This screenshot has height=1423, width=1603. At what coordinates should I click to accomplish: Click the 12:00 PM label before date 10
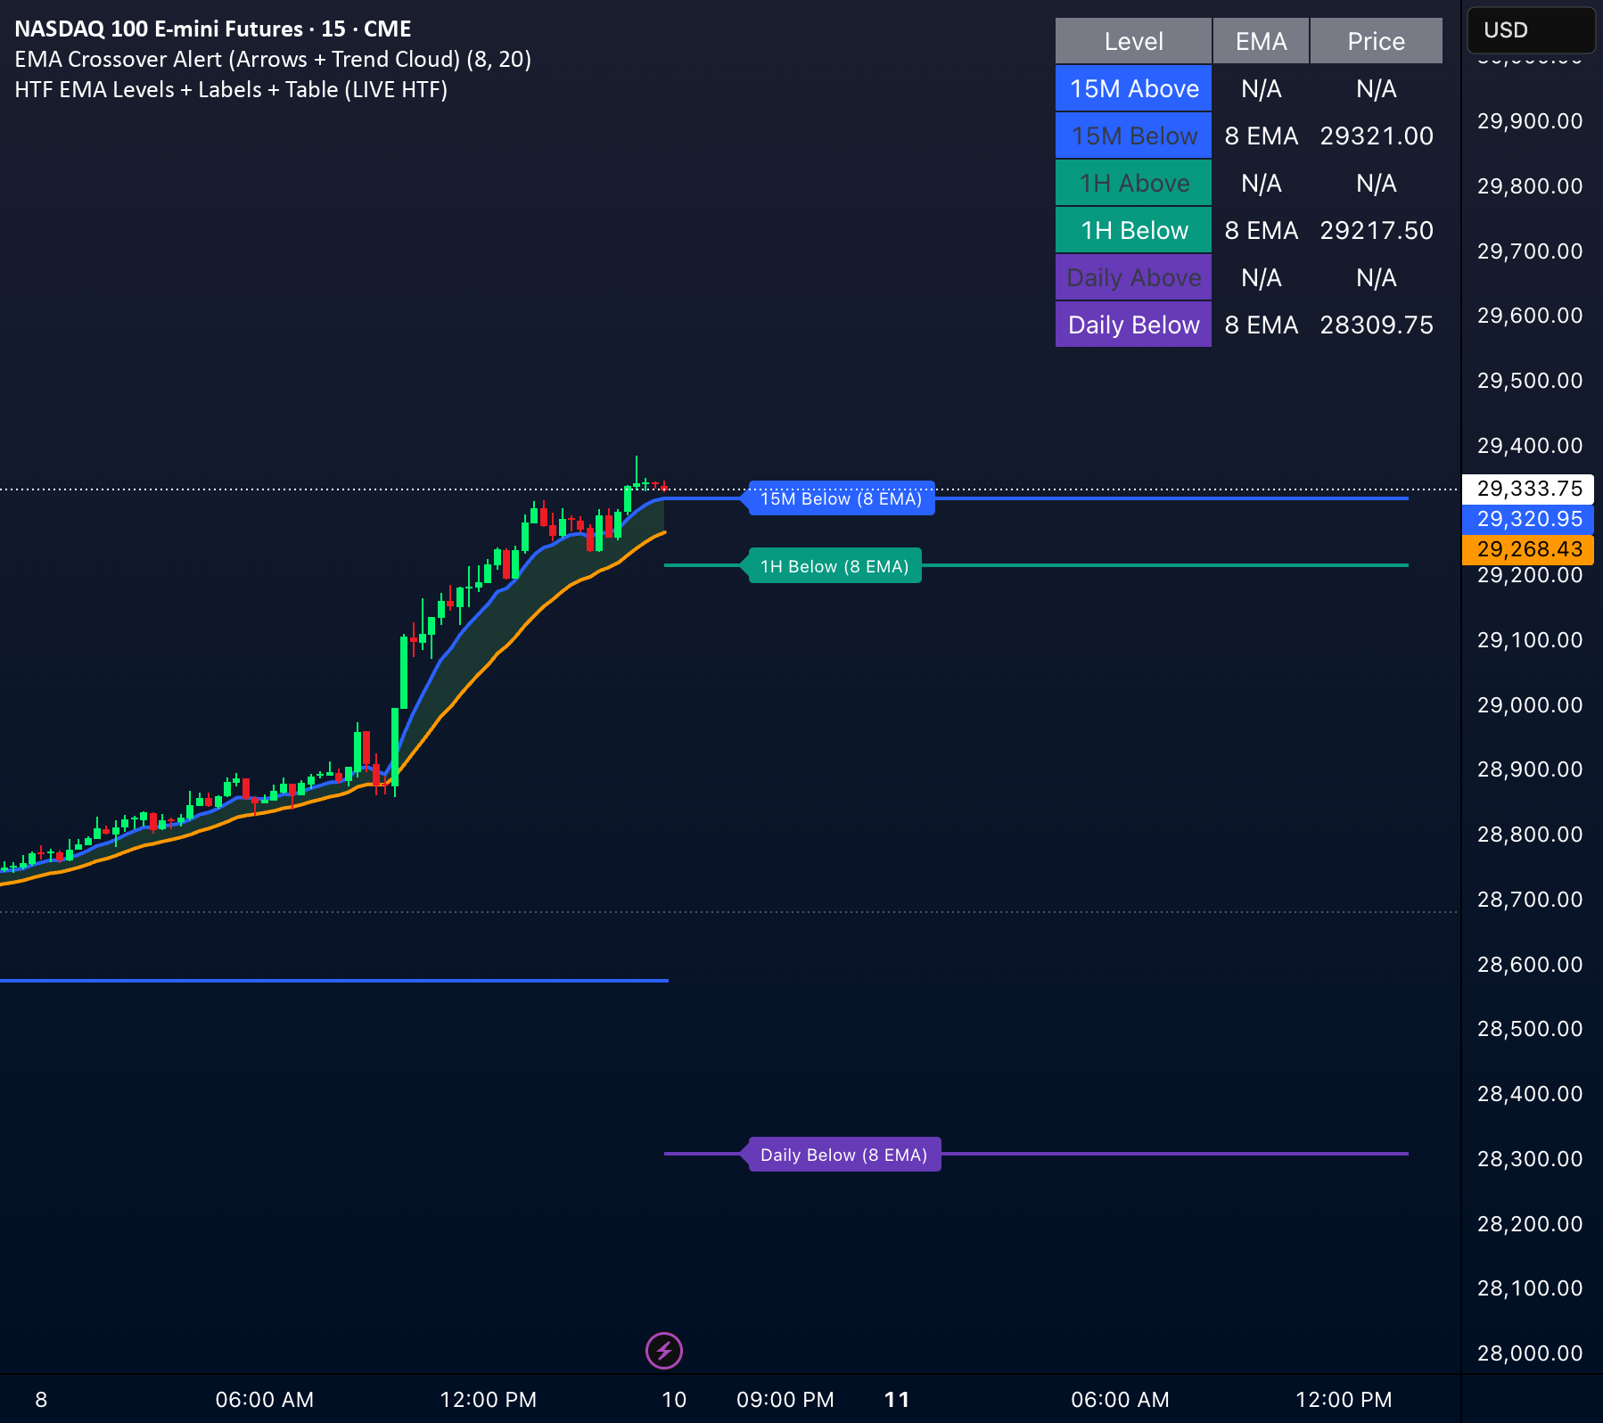[489, 1399]
